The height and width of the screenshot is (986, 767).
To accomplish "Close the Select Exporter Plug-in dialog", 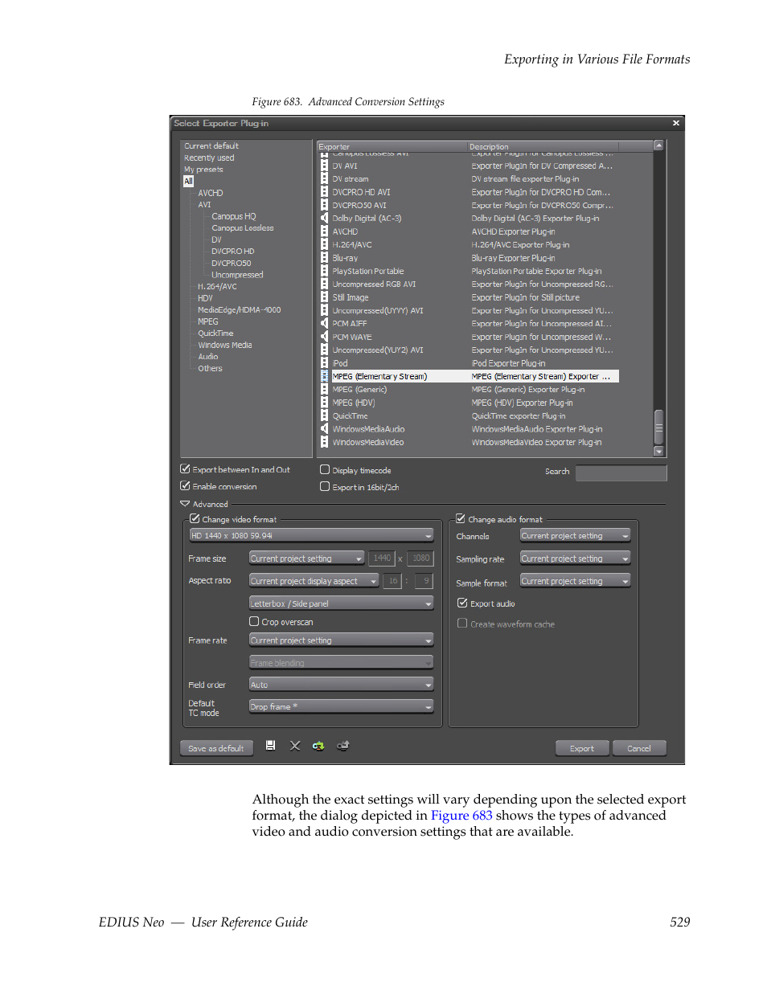I will [676, 123].
